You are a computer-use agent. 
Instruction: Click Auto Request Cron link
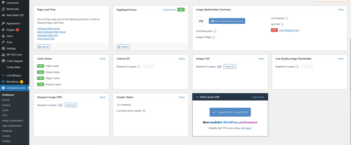(x=289, y=30)
